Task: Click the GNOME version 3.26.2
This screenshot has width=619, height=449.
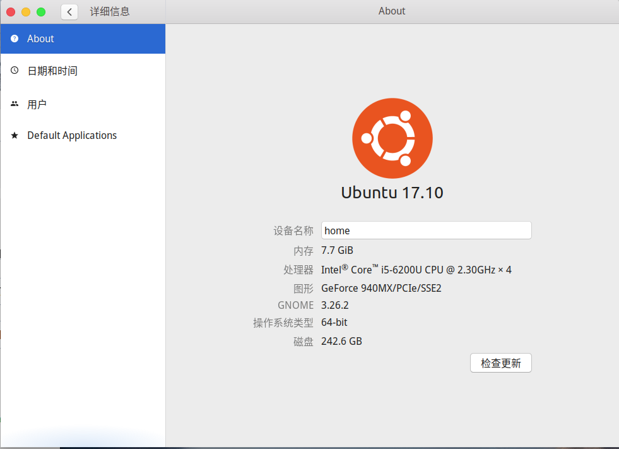Action: (335, 305)
